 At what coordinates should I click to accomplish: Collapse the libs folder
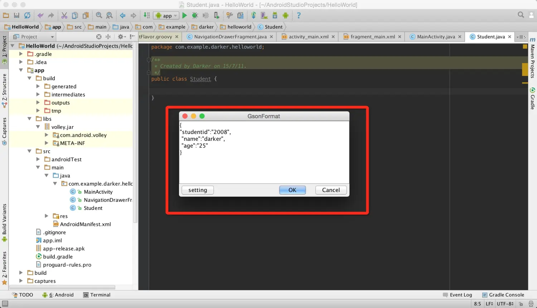(x=29, y=119)
